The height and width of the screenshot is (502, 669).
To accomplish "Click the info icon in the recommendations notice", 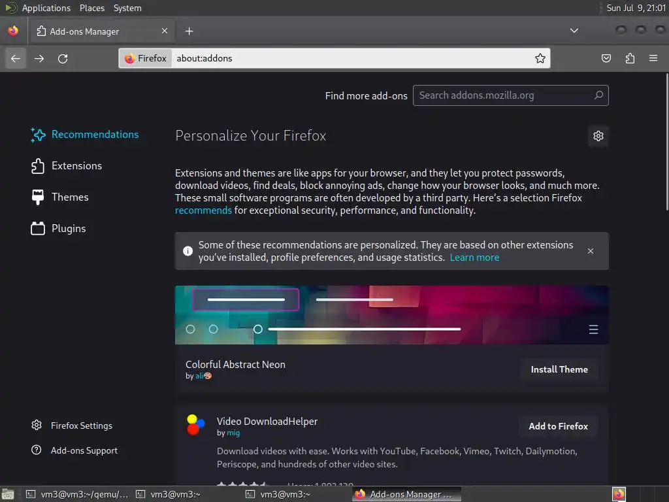I will (x=188, y=251).
